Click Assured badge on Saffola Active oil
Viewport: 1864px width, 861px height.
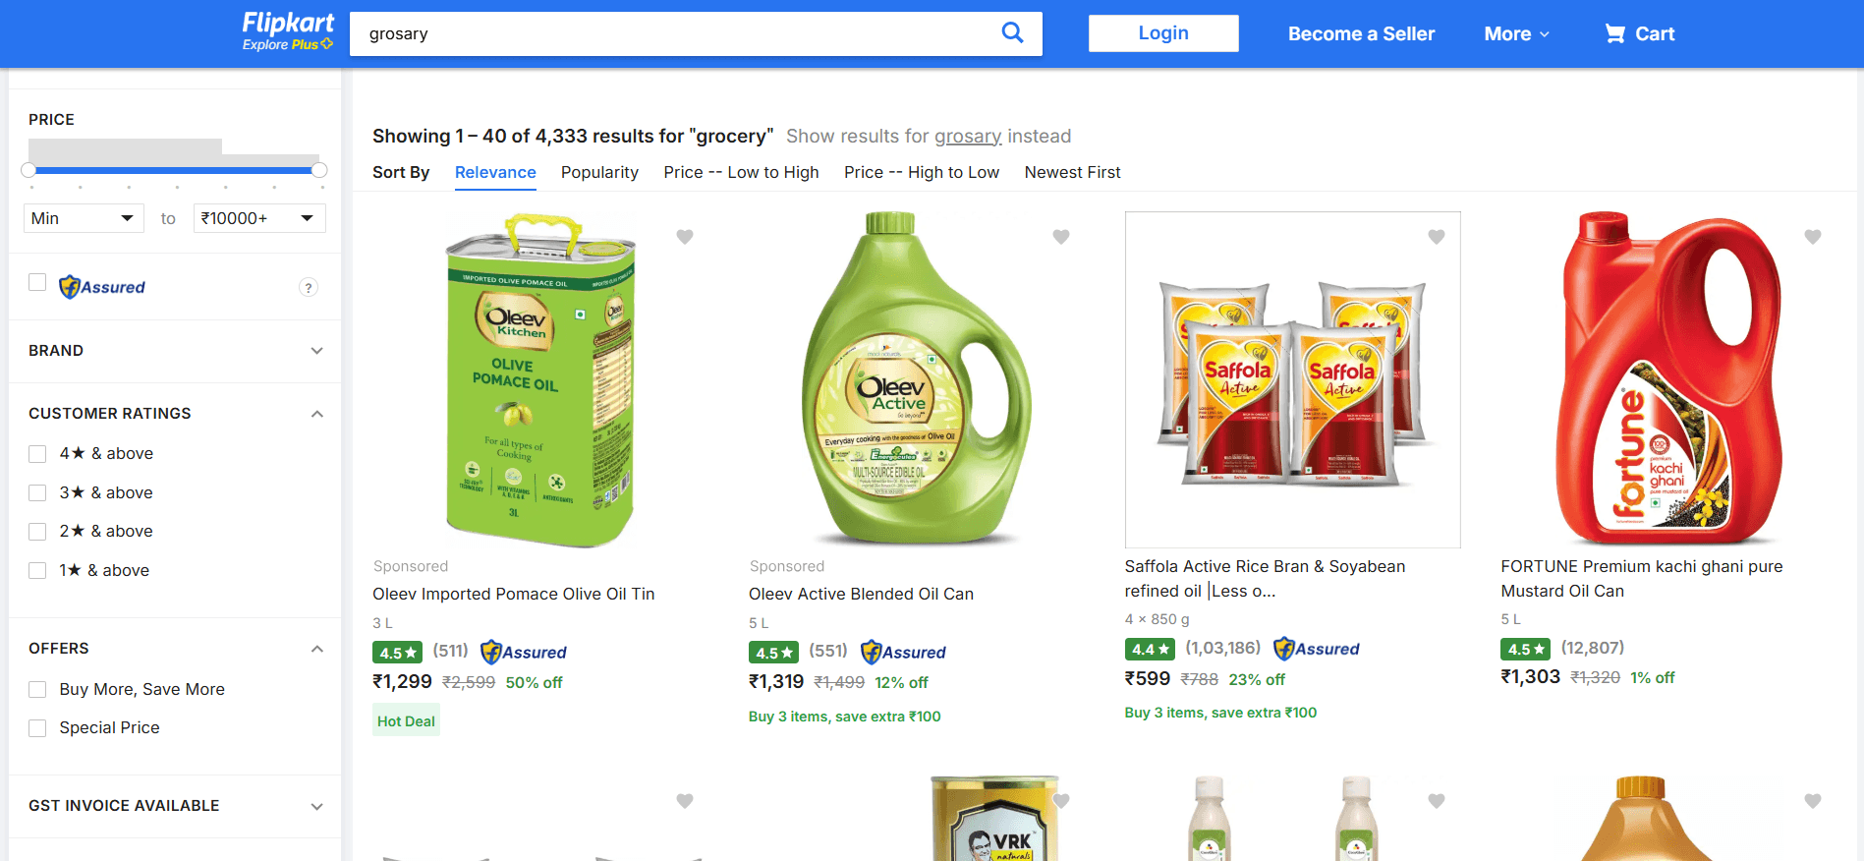point(1317,649)
